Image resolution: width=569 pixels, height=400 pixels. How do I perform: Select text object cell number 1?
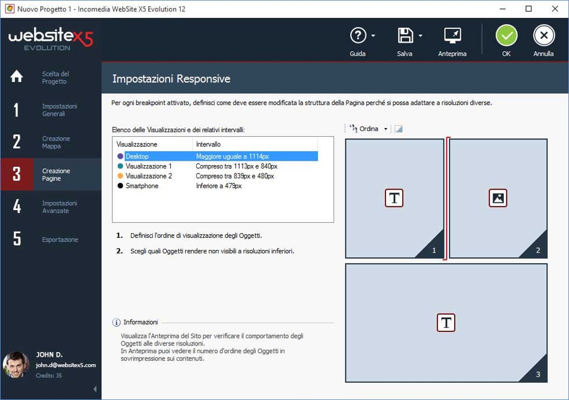394,199
